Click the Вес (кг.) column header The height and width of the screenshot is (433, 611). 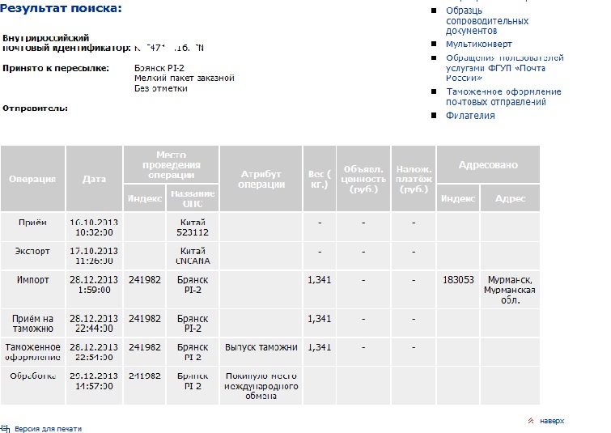click(x=319, y=179)
